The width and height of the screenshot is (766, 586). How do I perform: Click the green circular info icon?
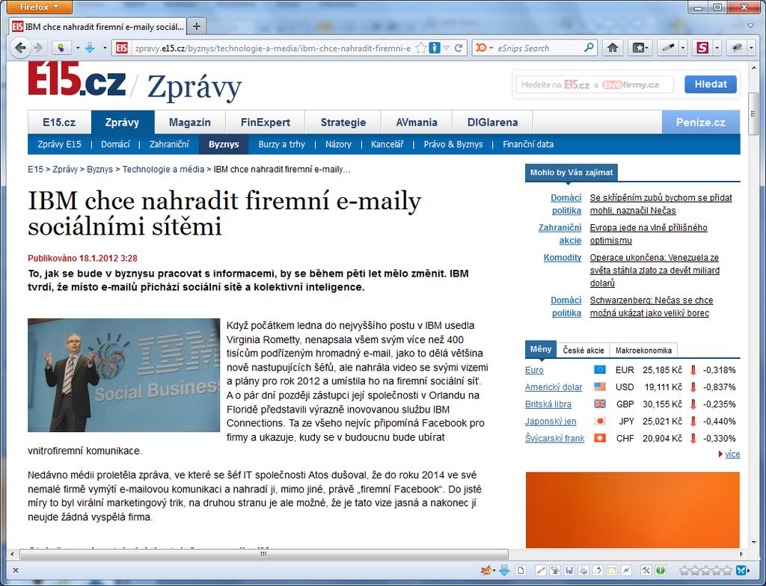[661, 570]
